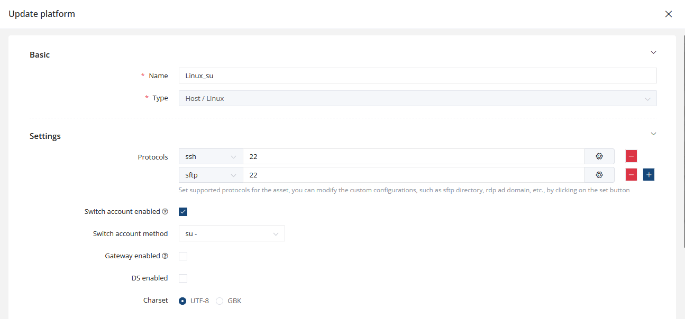The height and width of the screenshot is (319, 685).
Task: Enable the DS enabled checkbox
Action: click(183, 278)
